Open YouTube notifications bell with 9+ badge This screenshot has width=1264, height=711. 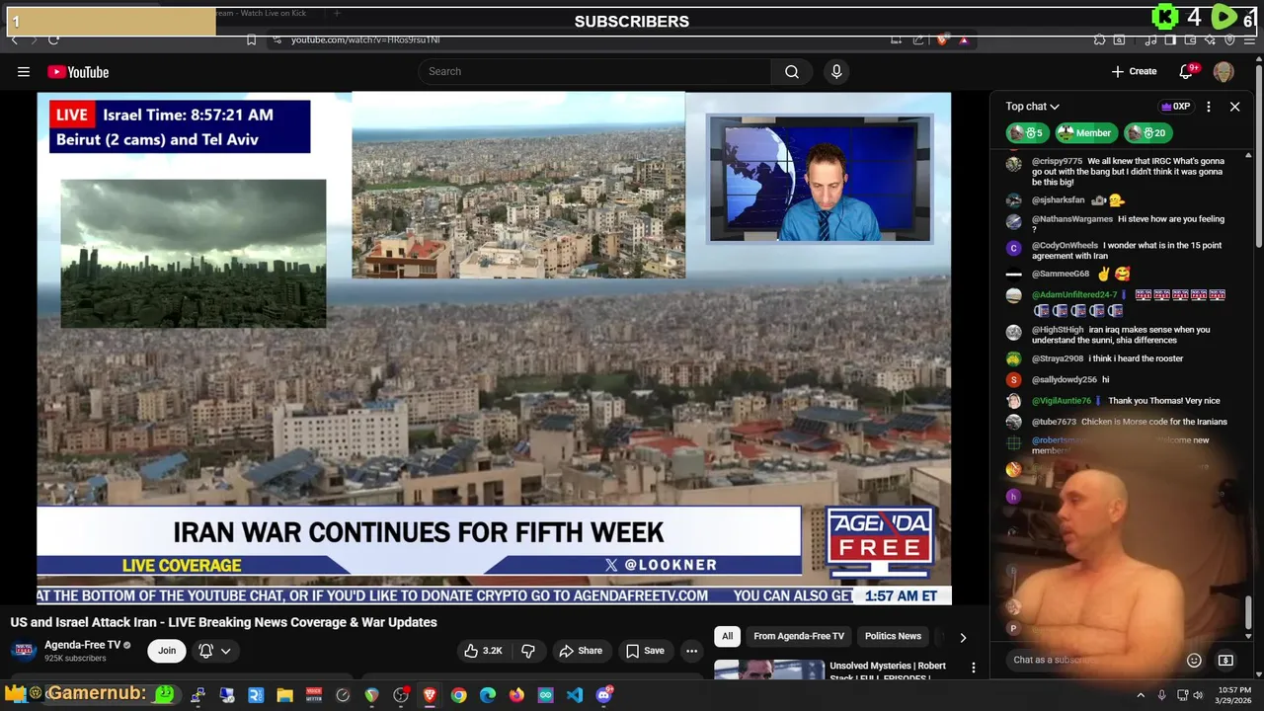coord(1186,71)
